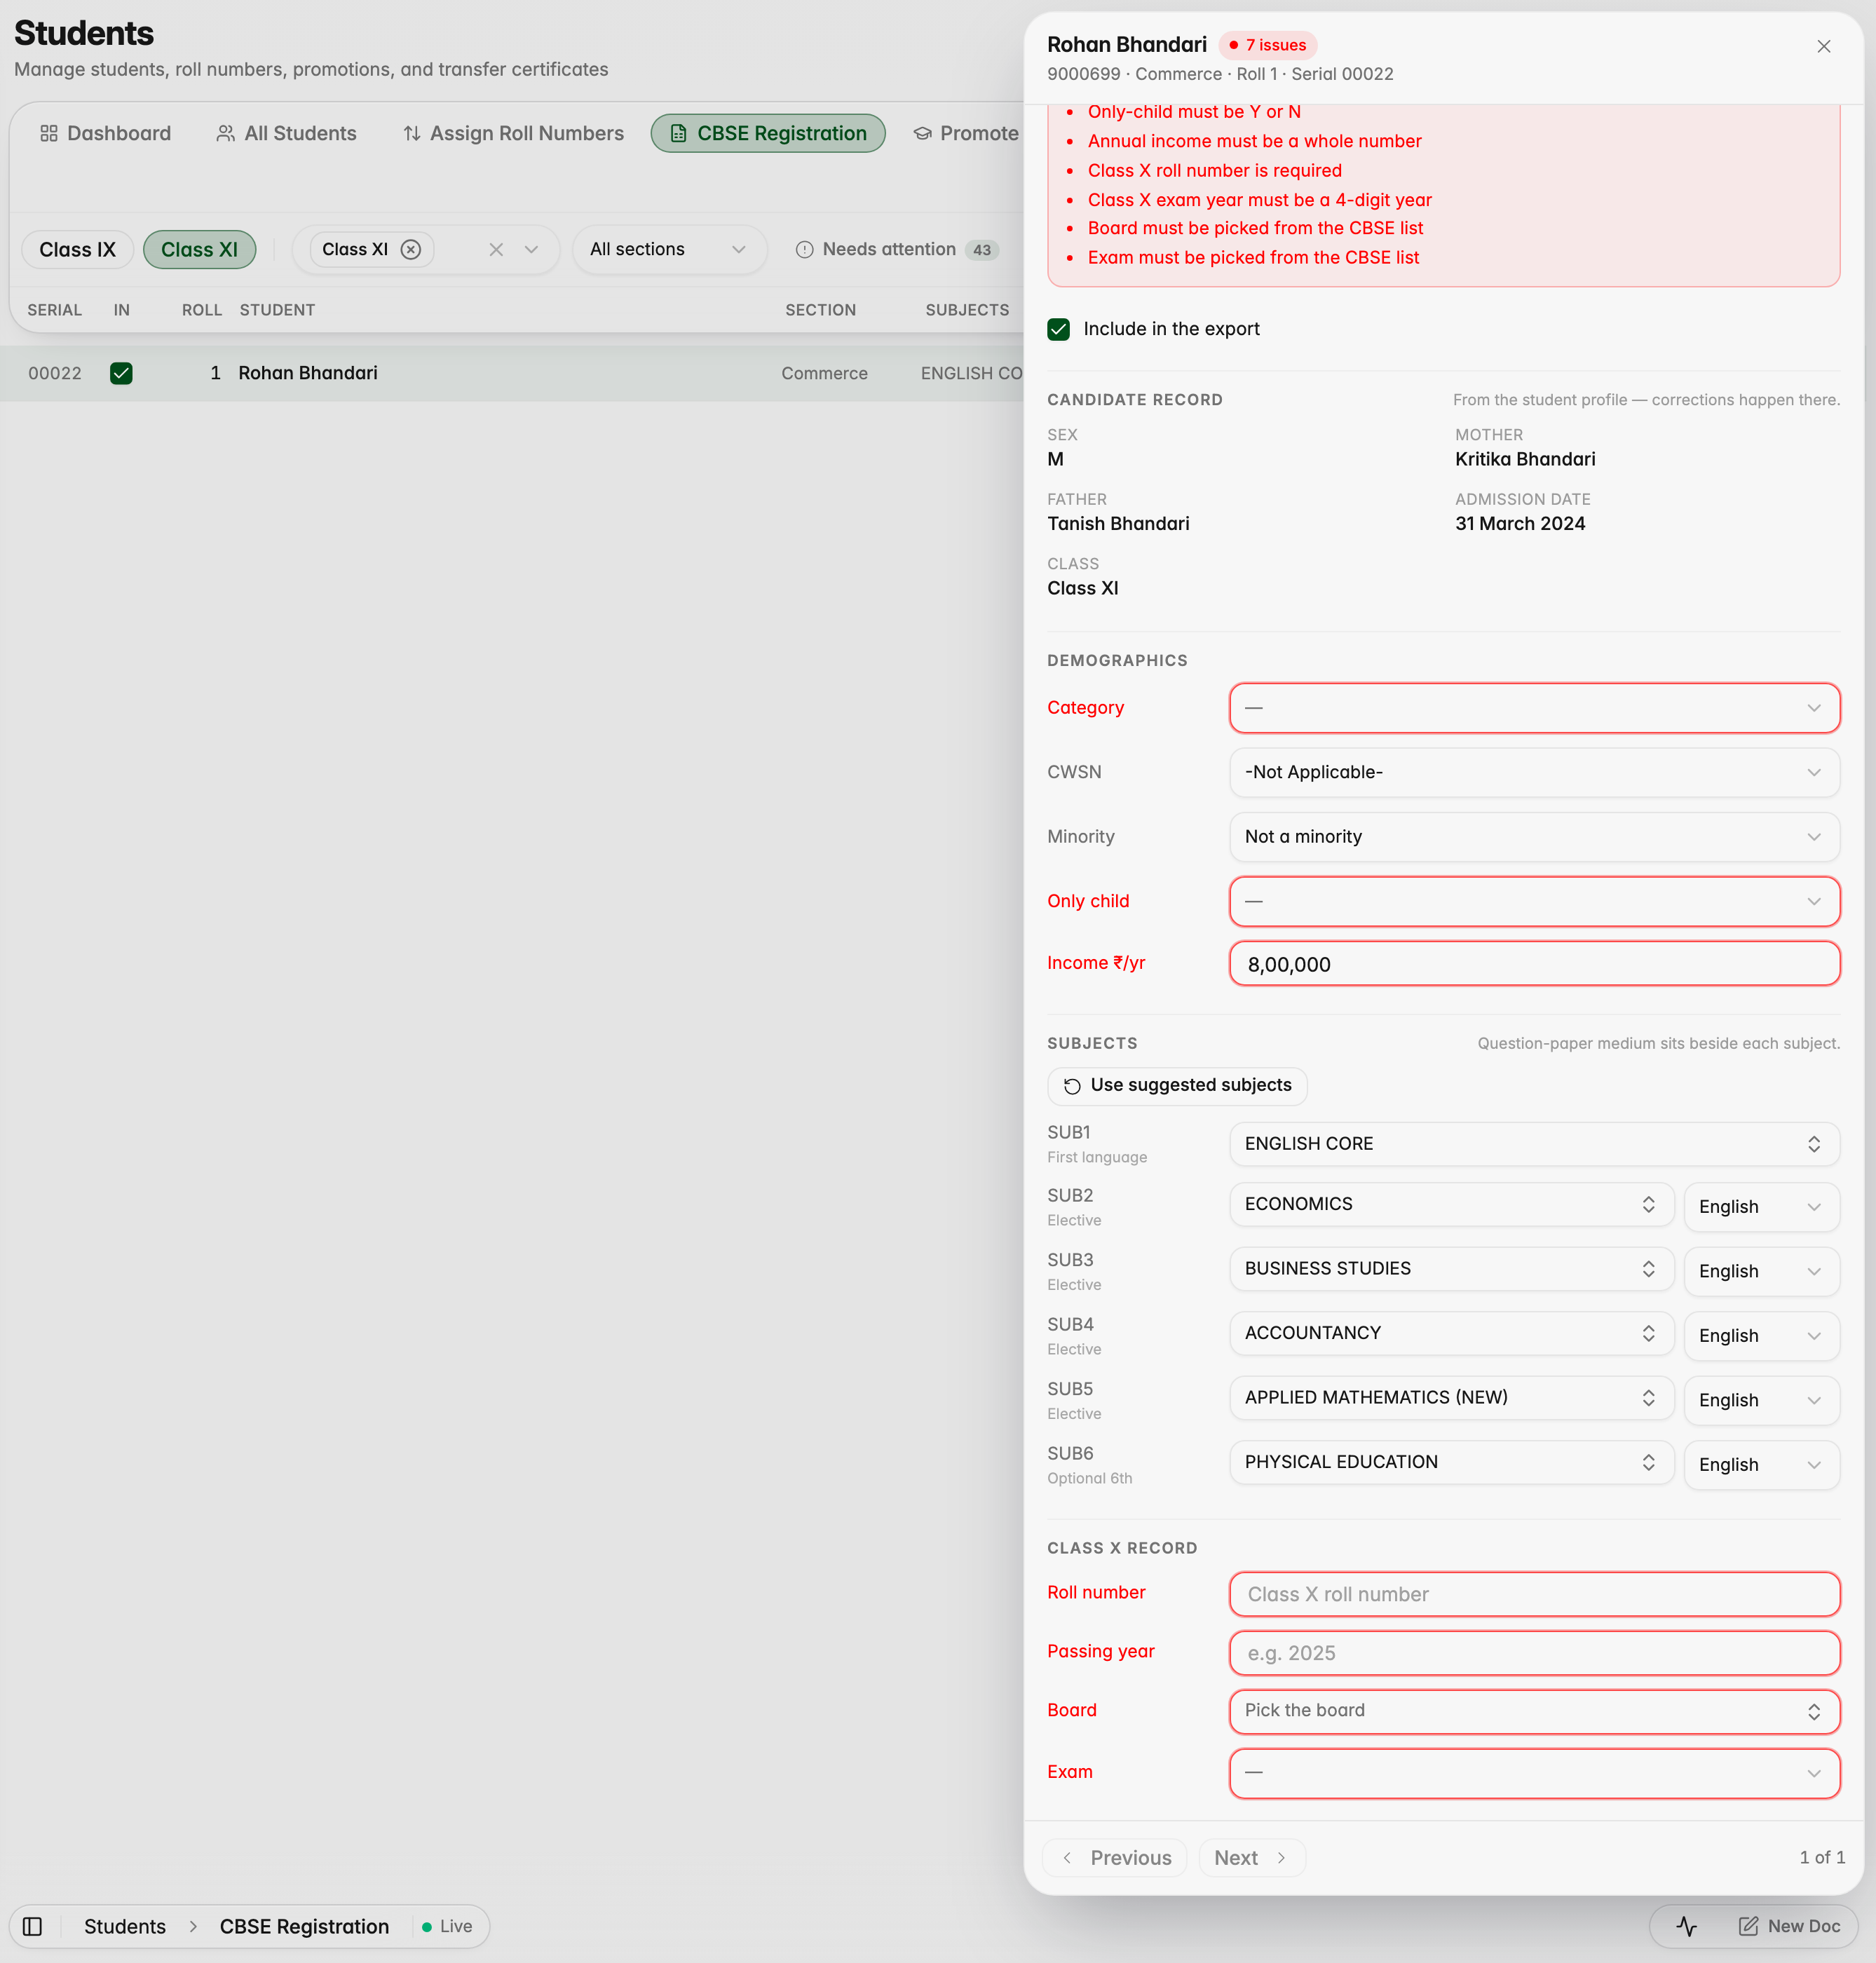
Task: Close the Rohan Bhandari detail panel
Action: [x=1823, y=46]
